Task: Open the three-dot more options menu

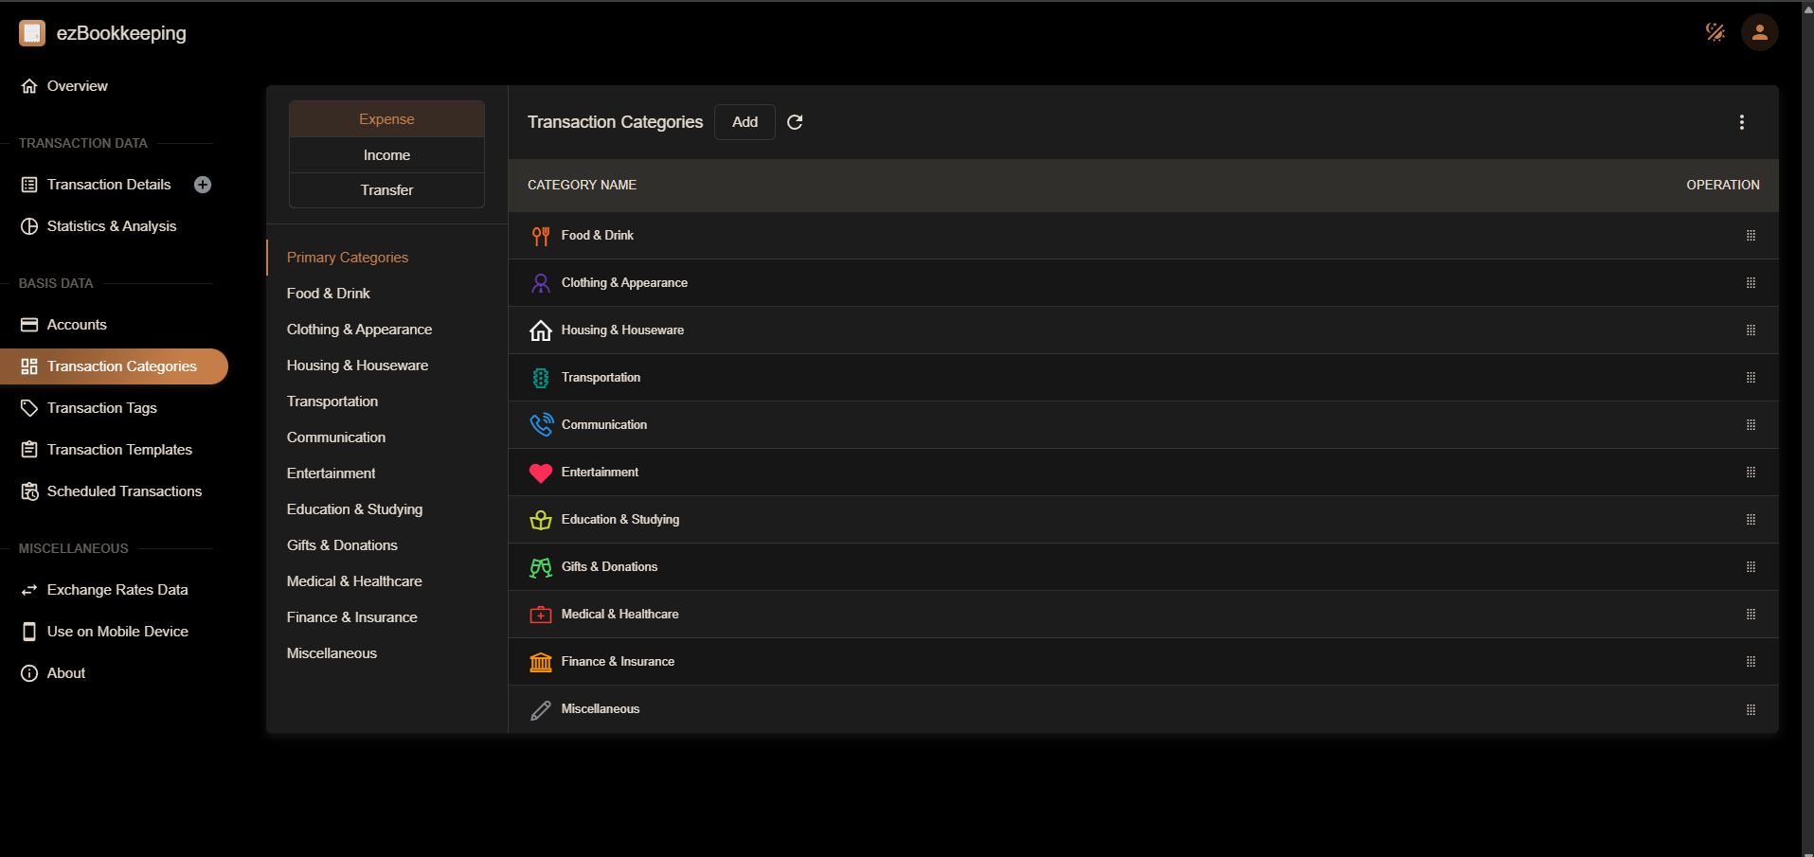Action: (1741, 122)
